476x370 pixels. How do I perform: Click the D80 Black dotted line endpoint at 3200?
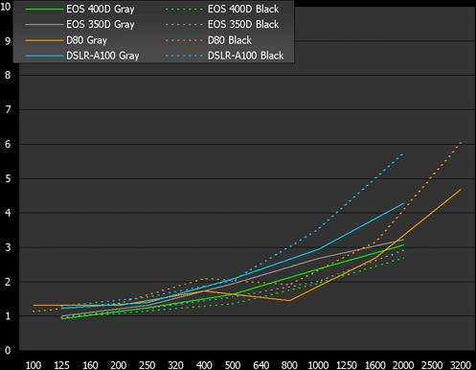[x=461, y=143]
